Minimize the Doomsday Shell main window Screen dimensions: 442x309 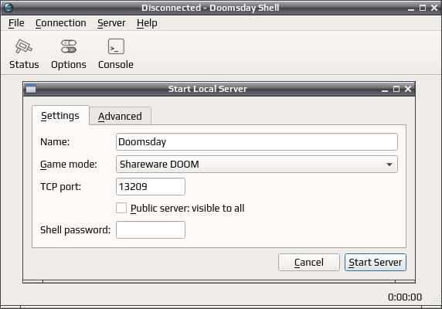[x=411, y=8]
